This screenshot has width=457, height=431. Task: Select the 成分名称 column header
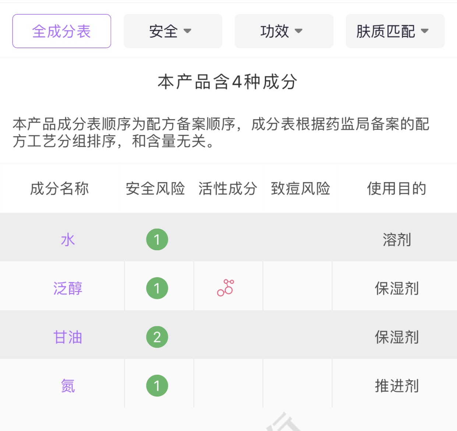(x=59, y=188)
